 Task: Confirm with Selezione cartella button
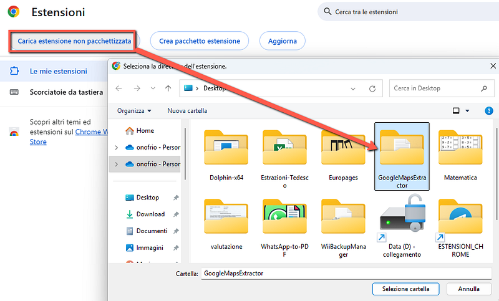[x=406, y=289]
